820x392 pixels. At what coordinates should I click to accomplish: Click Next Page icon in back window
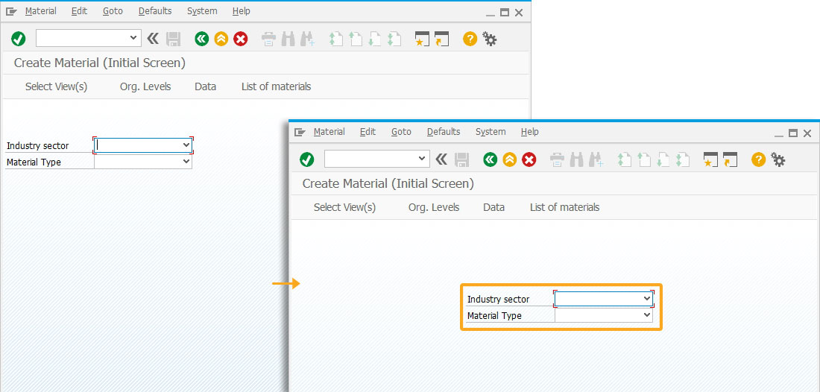click(374, 39)
